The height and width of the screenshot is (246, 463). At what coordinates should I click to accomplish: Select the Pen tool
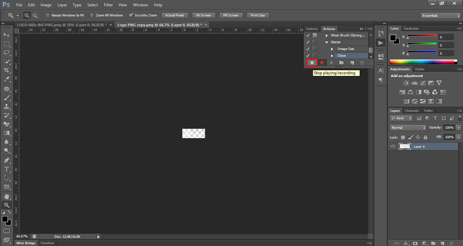(6, 160)
